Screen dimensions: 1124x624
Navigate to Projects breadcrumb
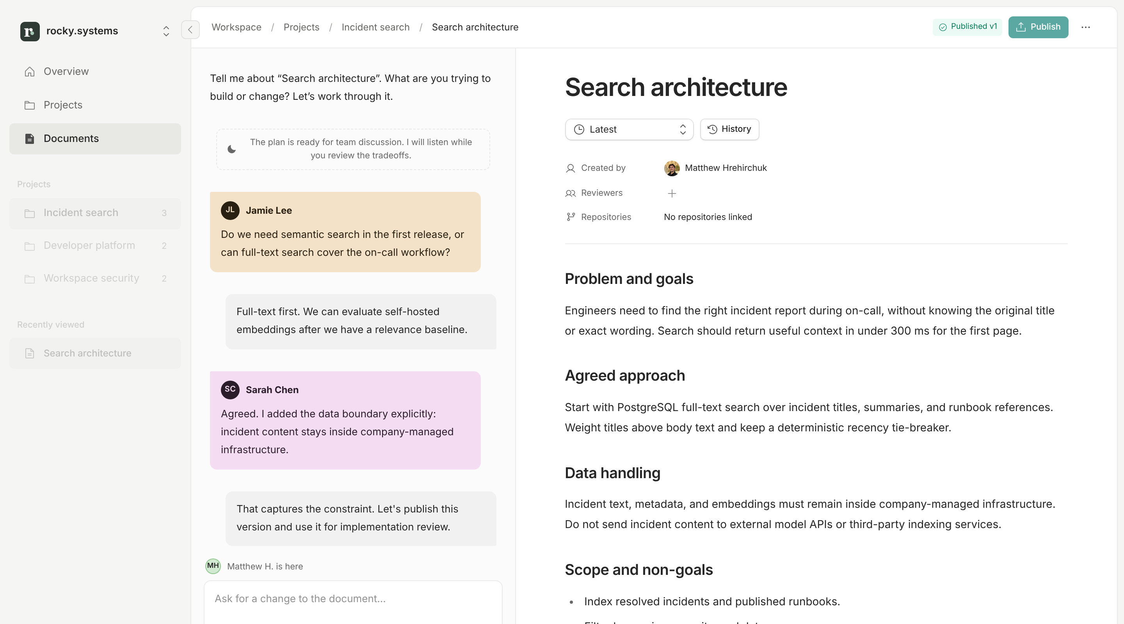[302, 27]
